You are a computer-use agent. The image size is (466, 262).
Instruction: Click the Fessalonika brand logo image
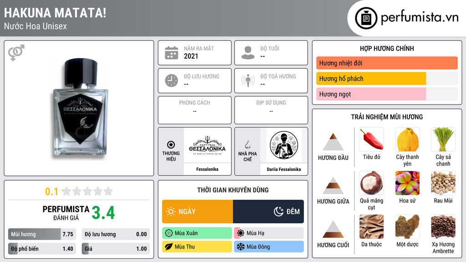[207, 145]
